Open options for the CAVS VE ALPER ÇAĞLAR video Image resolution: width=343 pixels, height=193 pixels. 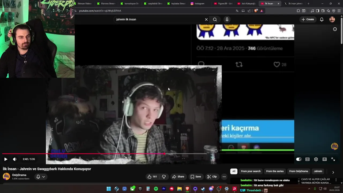coord(336,180)
